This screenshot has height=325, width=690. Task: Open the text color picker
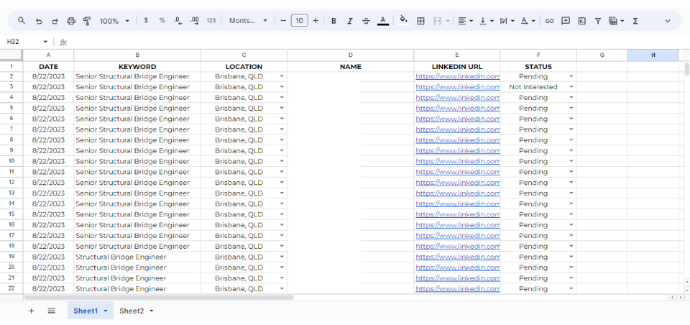[383, 21]
